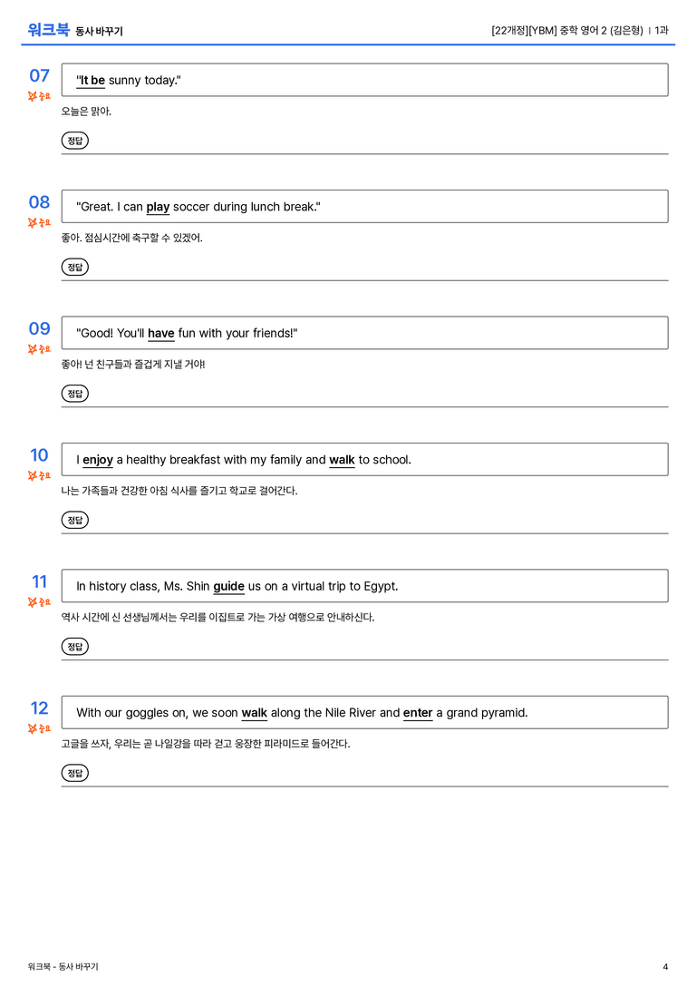Click the underlined word 'have' in question 09
The width and height of the screenshot is (696, 986).
click(x=160, y=333)
